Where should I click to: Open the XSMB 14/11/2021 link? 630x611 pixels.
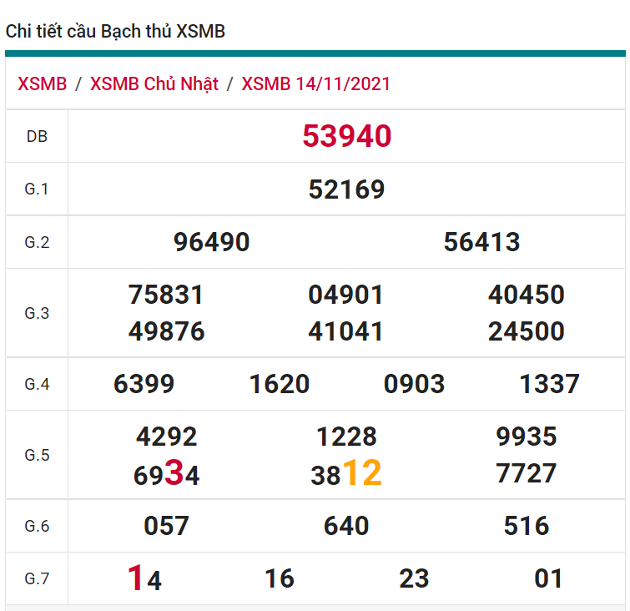coord(315,83)
